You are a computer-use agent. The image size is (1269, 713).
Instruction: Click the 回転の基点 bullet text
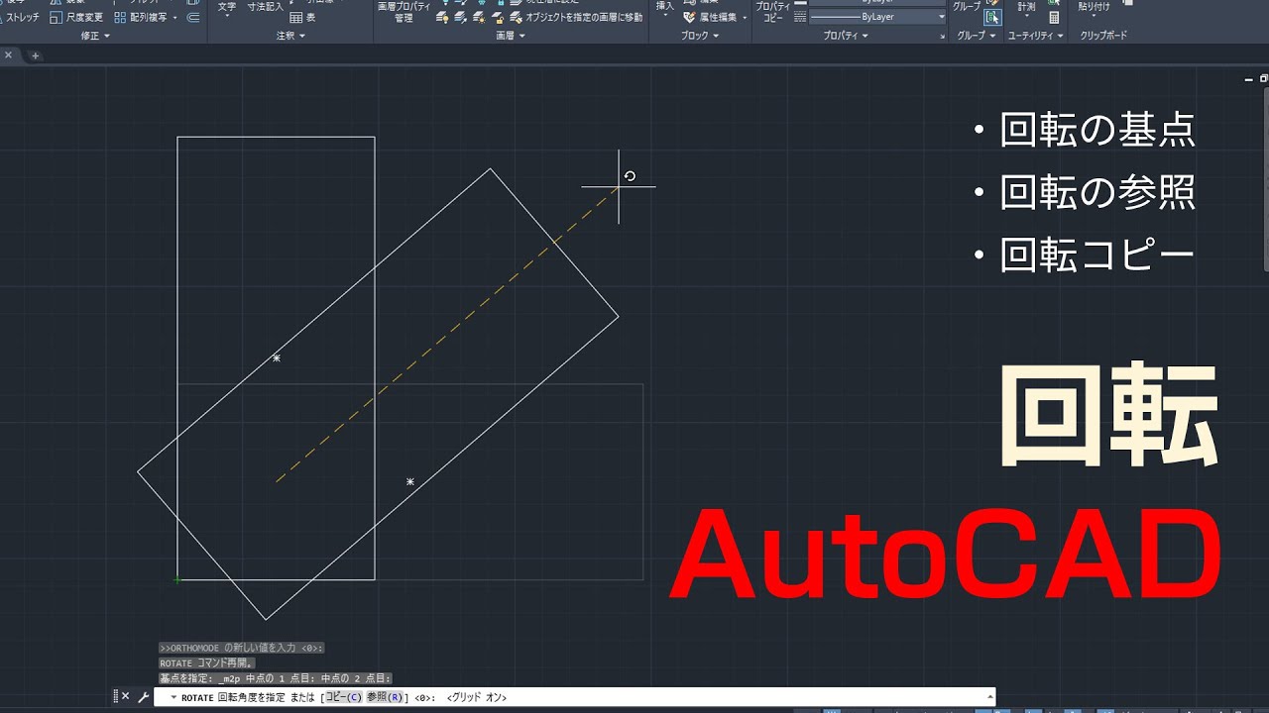[1097, 130]
